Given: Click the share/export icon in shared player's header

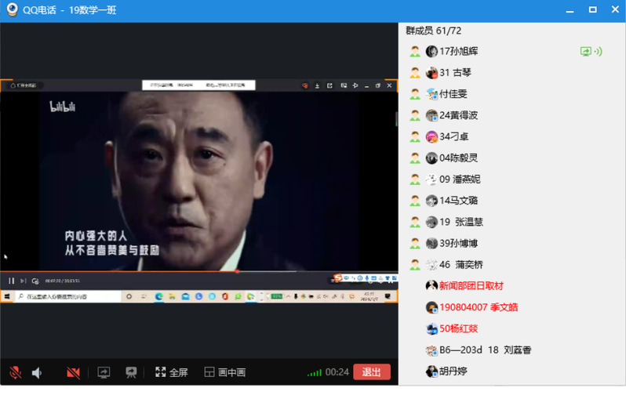Looking at the screenshot, I should click(329, 85).
